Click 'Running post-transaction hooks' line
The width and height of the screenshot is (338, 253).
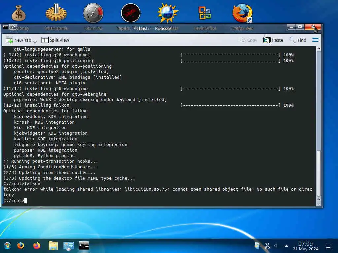[x=51, y=161]
